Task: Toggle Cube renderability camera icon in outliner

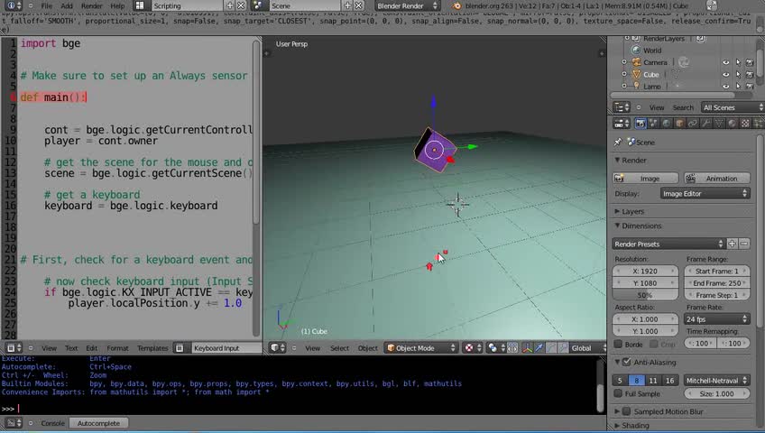Action: (x=750, y=75)
